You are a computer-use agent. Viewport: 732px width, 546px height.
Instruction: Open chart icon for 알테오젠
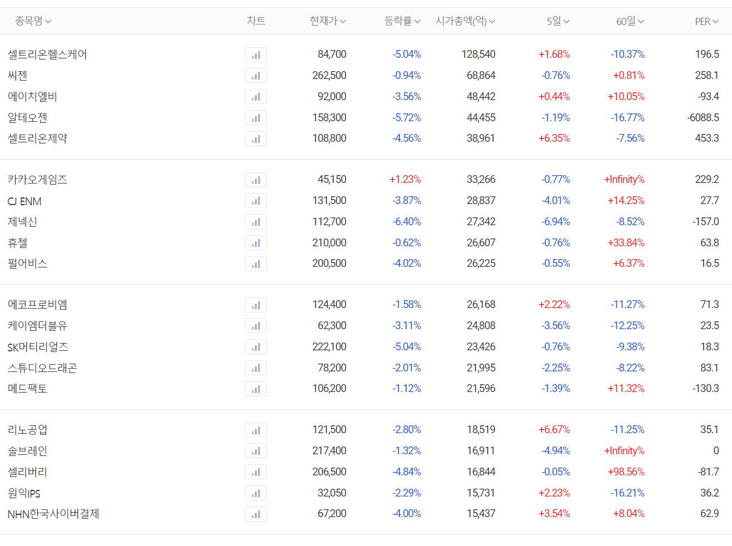pos(256,118)
